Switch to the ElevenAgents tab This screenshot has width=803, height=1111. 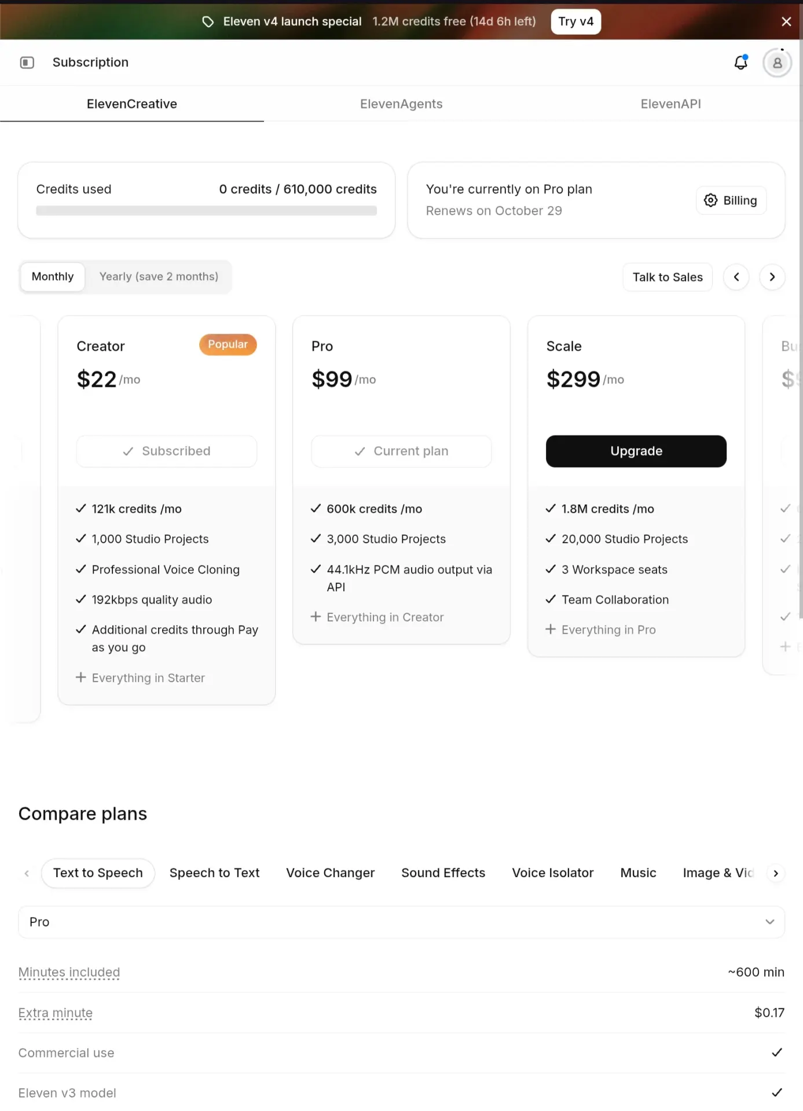pyautogui.click(x=401, y=104)
